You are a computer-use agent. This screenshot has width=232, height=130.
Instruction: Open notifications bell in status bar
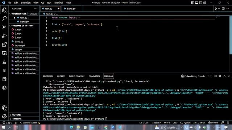tap(228, 123)
